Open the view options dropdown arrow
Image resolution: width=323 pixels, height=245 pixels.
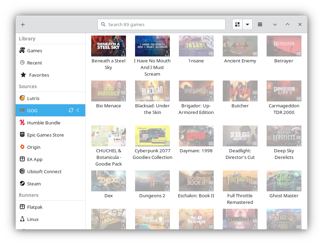247,24
